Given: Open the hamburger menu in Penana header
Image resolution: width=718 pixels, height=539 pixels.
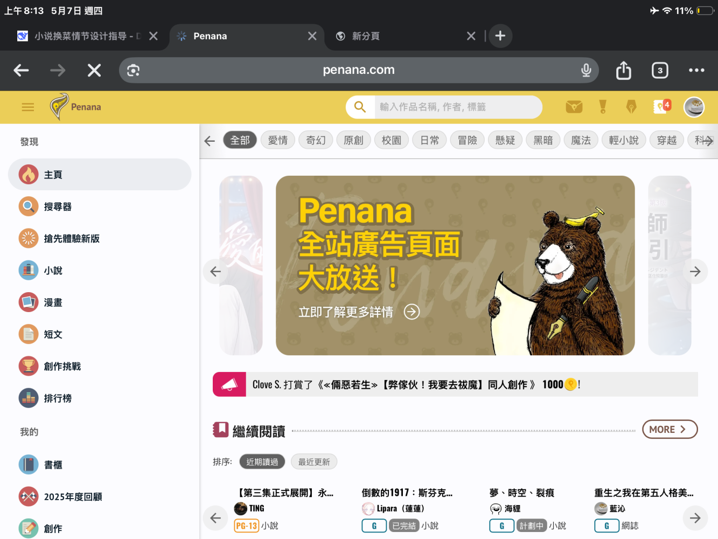Looking at the screenshot, I should [28, 107].
